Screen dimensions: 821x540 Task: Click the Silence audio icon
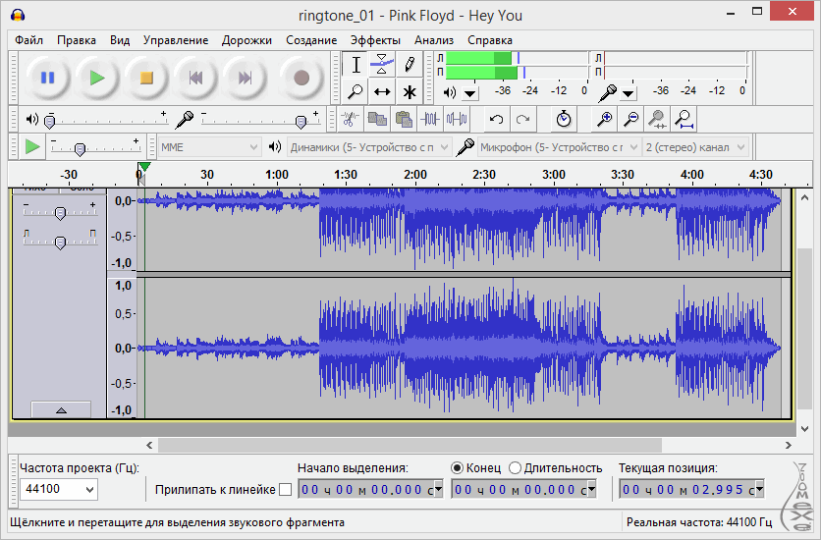point(457,120)
